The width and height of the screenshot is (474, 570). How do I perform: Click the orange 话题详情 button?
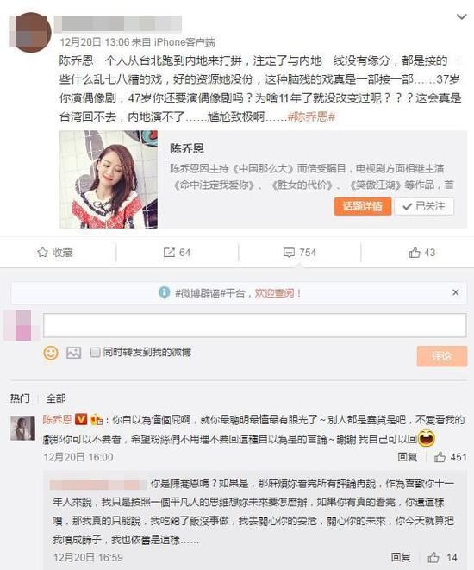coord(363,206)
